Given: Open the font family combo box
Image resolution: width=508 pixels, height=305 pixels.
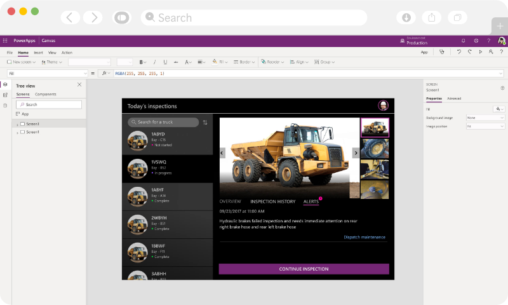Looking at the screenshot, I should click(90, 62).
